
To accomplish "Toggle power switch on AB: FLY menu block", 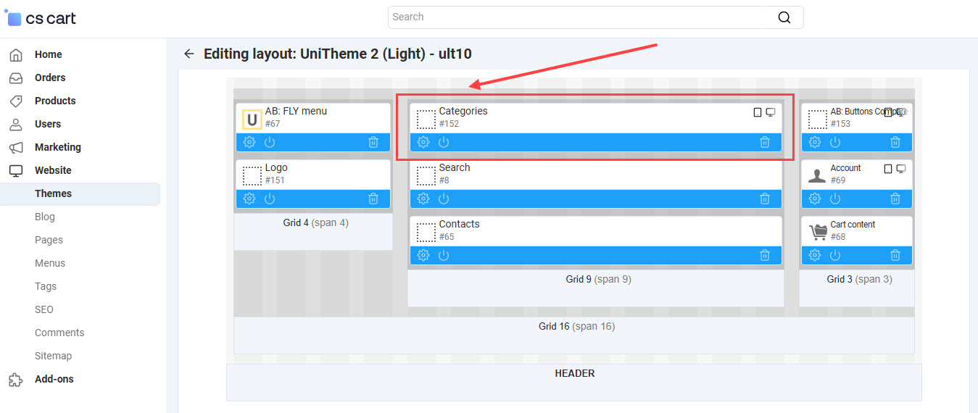I will pos(270,142).
